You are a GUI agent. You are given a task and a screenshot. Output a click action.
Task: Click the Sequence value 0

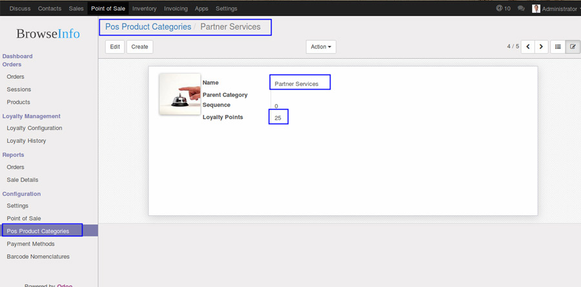[x=276, y=106]
